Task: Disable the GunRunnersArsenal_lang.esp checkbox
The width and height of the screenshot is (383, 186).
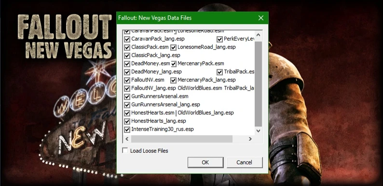Action: coord(127,105)
